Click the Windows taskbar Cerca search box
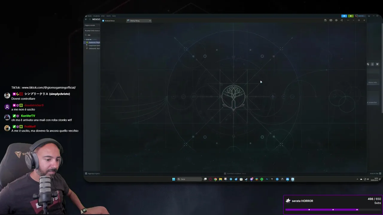This screenshot has width=383, height=215. [x=190, y=179]
